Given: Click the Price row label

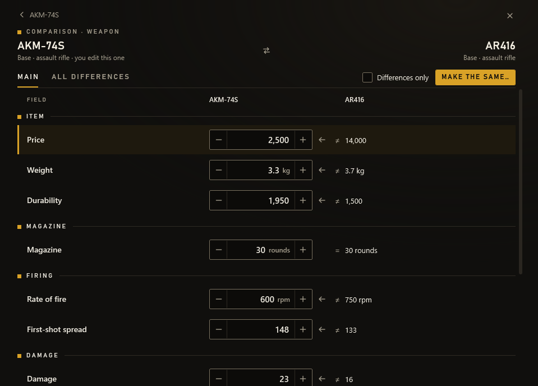Looking at the screenshot, I should pos(36,140).
